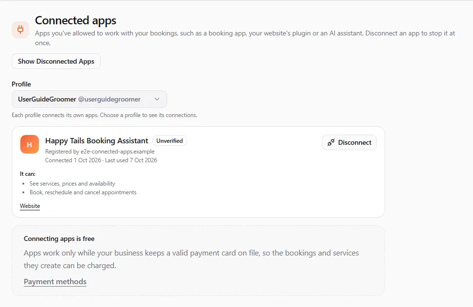Viewport: 473px width, 307px height.
Task: Click "Registered by e2e-connected-apps.example" text
Action: 100,152
